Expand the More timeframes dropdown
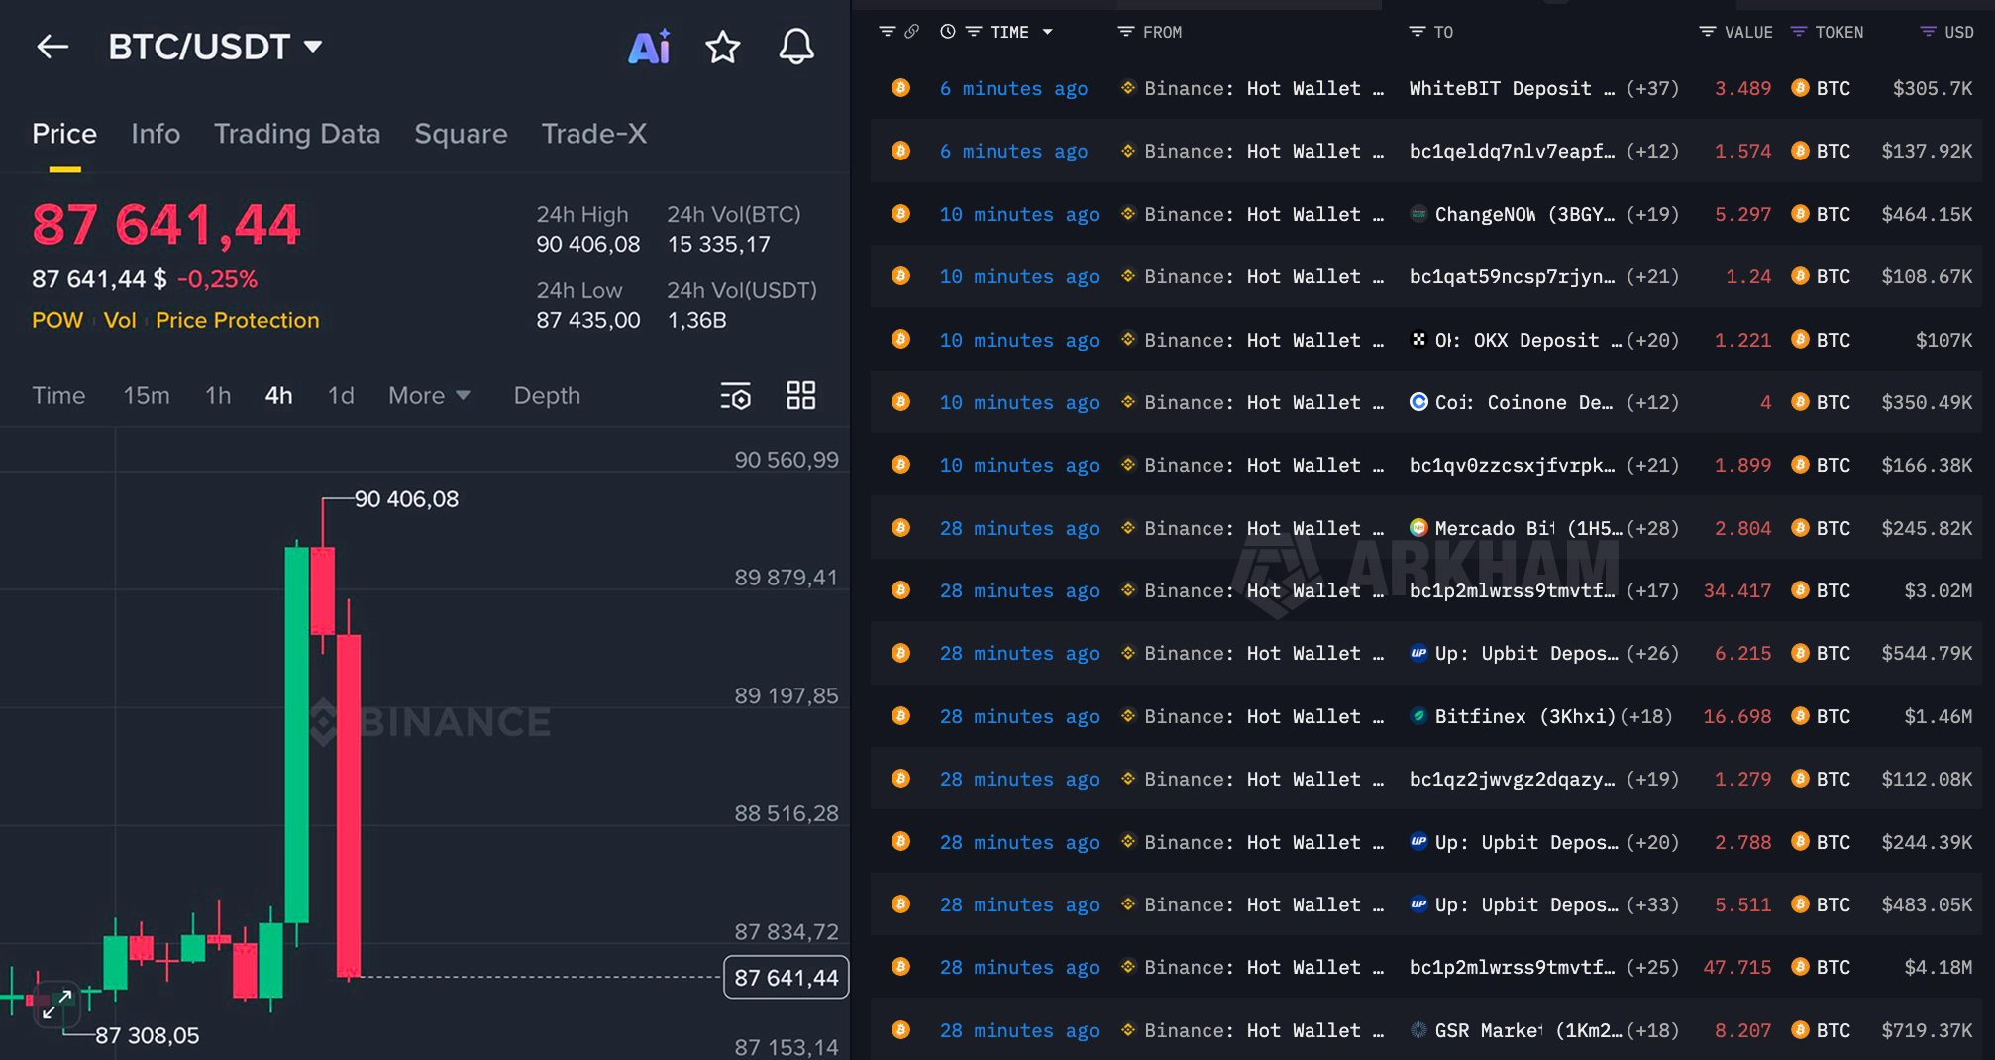Image resolution: width=1995 pixels, height=1060 pixels. pos(429,395)
